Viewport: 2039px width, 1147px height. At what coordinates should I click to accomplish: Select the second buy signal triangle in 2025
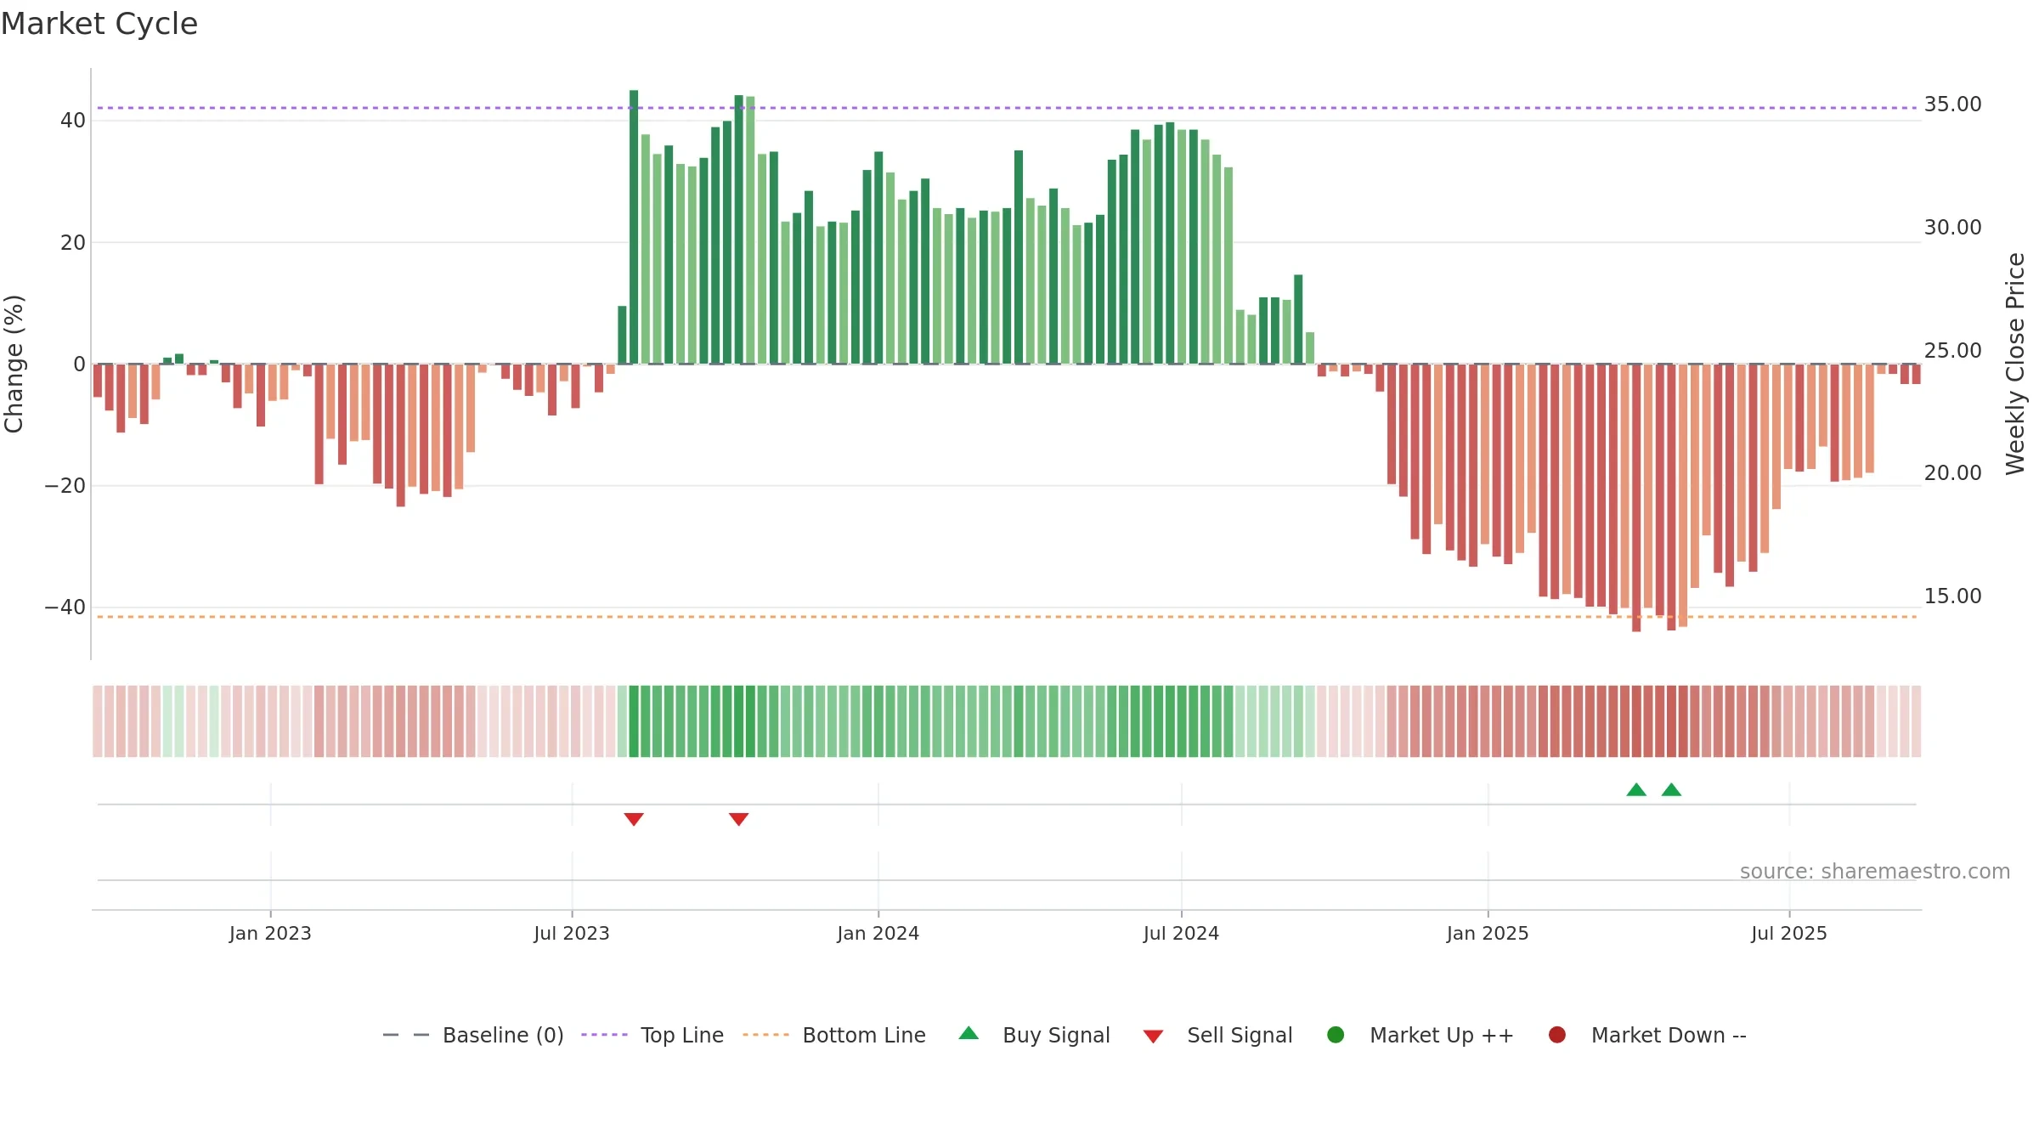point(1671,789)
